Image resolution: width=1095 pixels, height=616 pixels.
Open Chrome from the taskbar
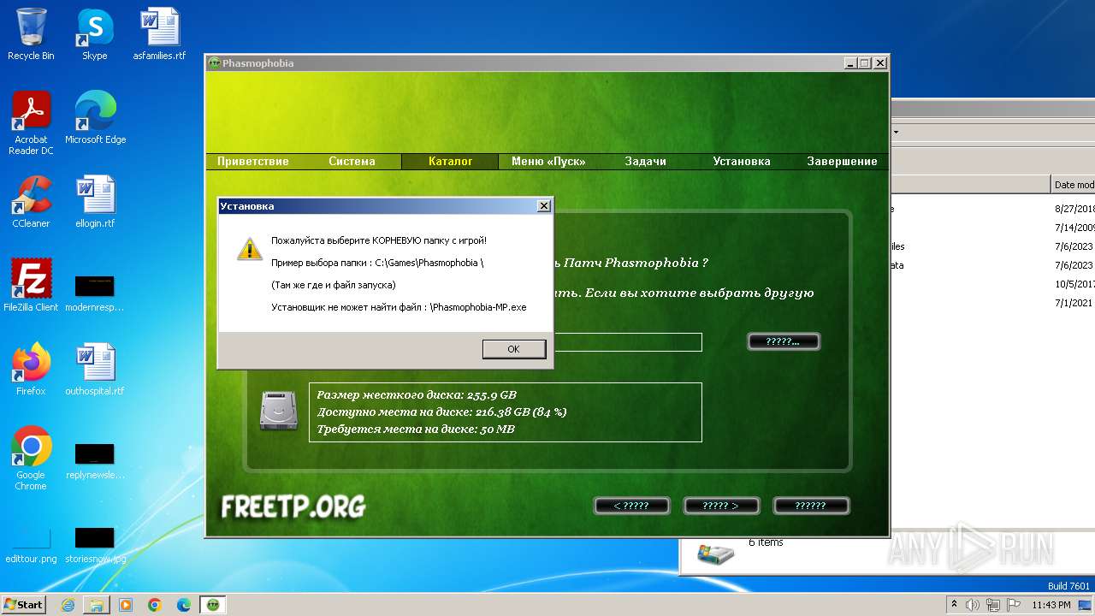tap(155, 605)
